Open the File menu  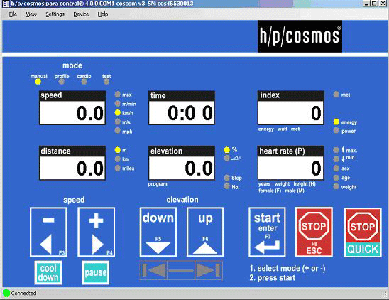coord(13,14)
